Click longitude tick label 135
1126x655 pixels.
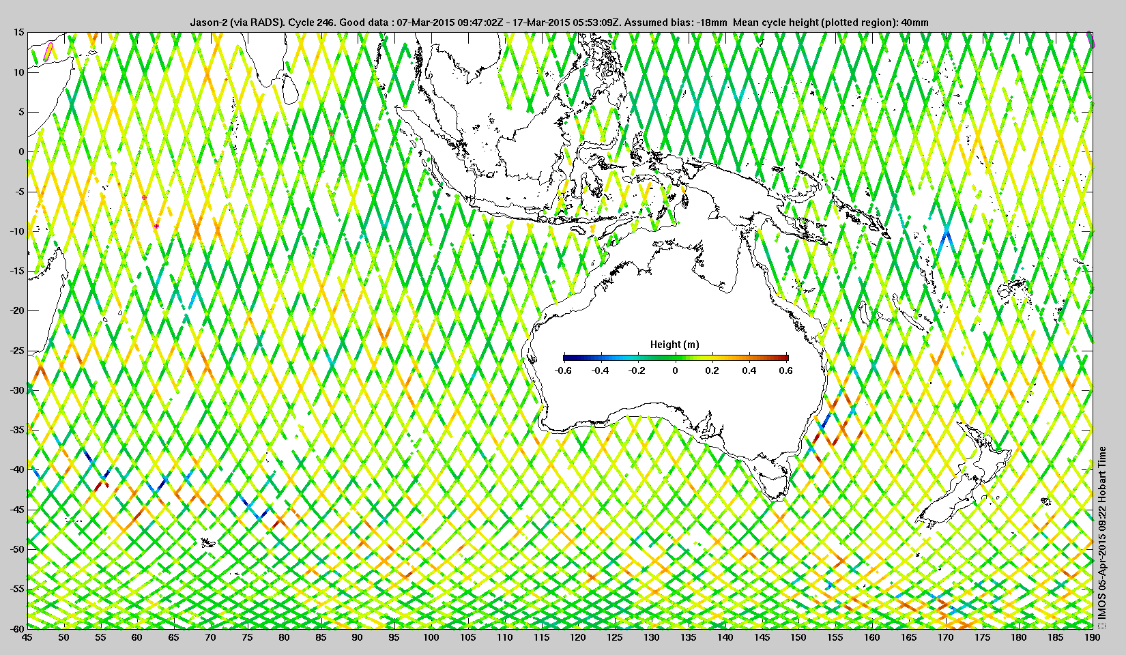[x=688, y=637]
